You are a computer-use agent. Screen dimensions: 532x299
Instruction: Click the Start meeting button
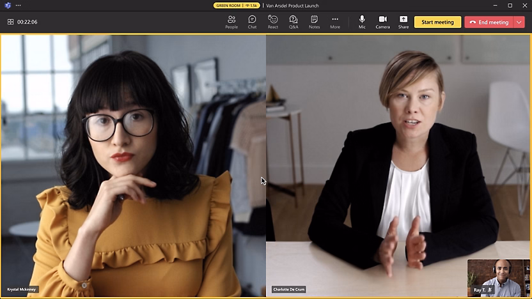(437, 22)
